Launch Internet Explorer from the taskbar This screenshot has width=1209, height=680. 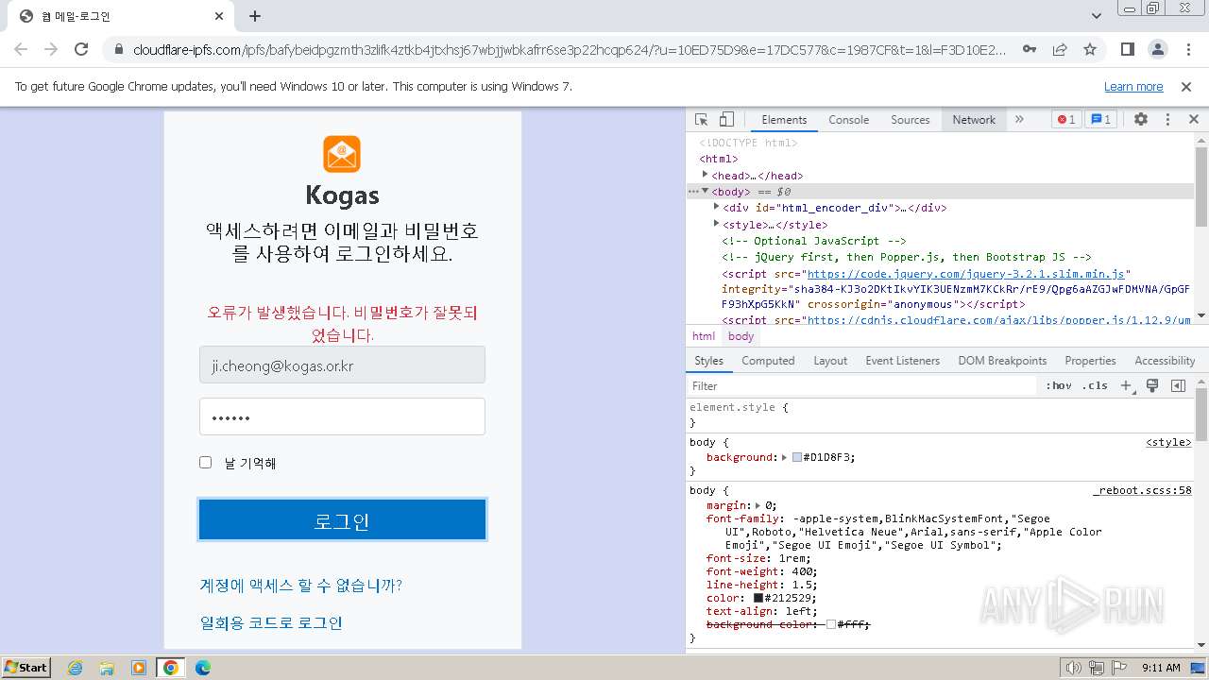click(75, 668)
